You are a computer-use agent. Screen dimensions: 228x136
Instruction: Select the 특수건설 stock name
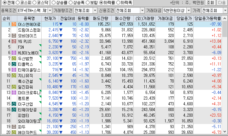pos(25,81)
